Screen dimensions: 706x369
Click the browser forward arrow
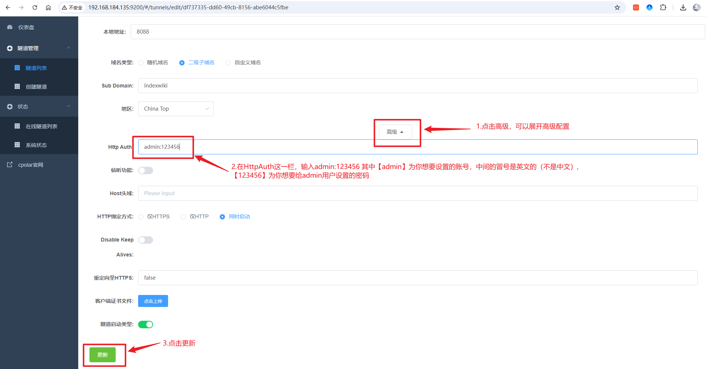(21, 7)
